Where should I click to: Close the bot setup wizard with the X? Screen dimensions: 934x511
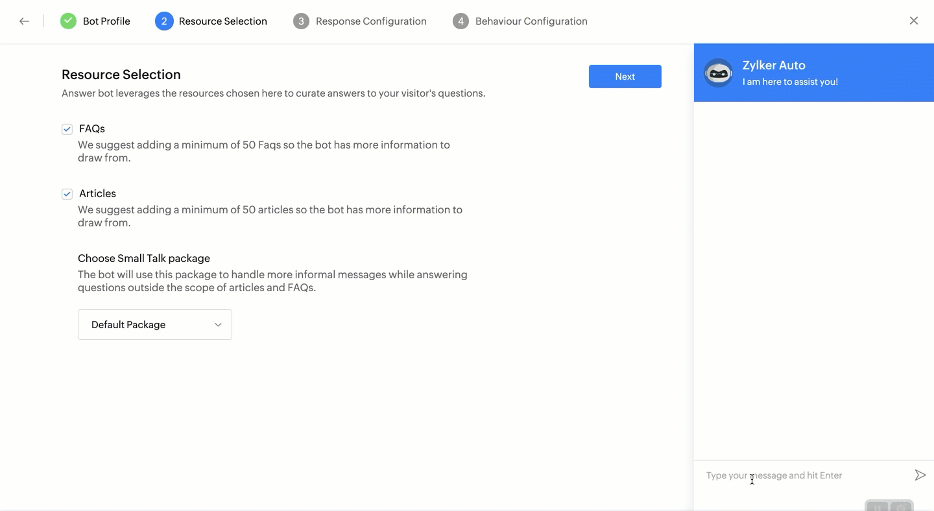(914, 21)
